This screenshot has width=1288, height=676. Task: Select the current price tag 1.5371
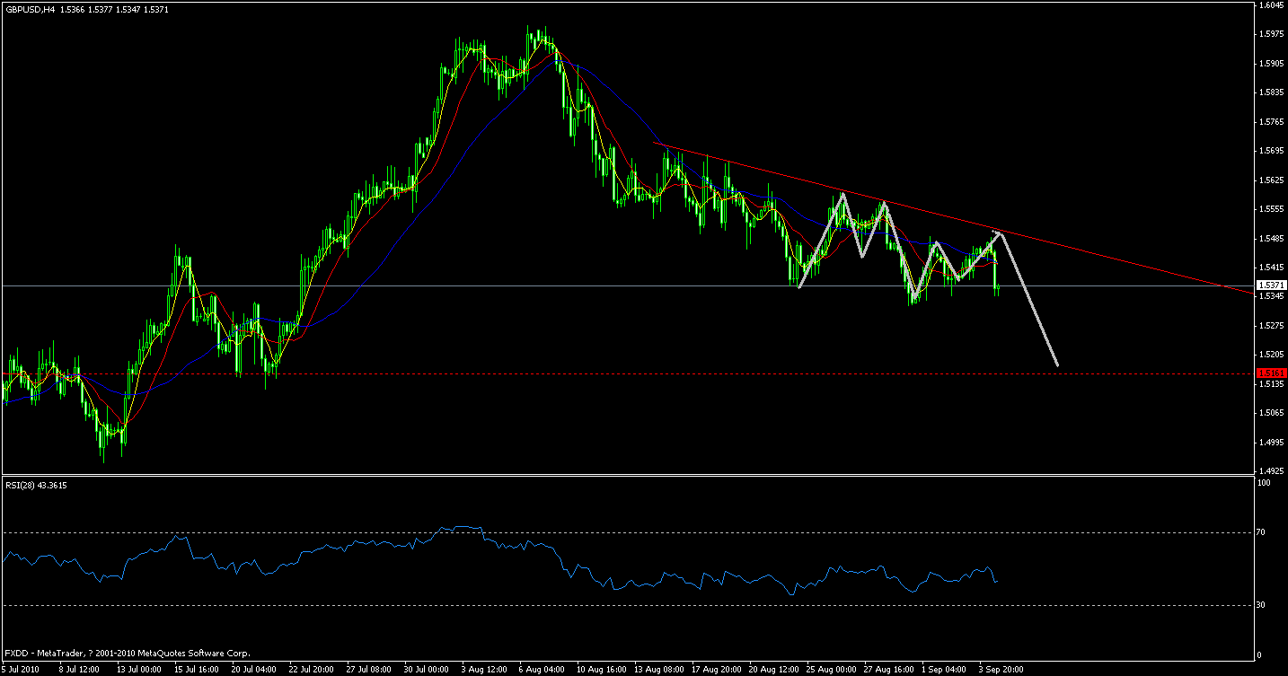tap(1272, 284)
